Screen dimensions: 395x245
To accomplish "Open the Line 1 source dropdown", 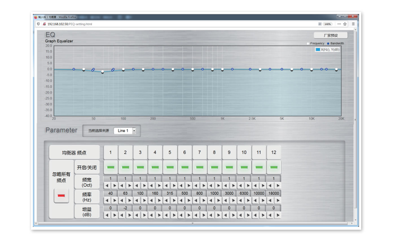I will (x=134, y=131).
